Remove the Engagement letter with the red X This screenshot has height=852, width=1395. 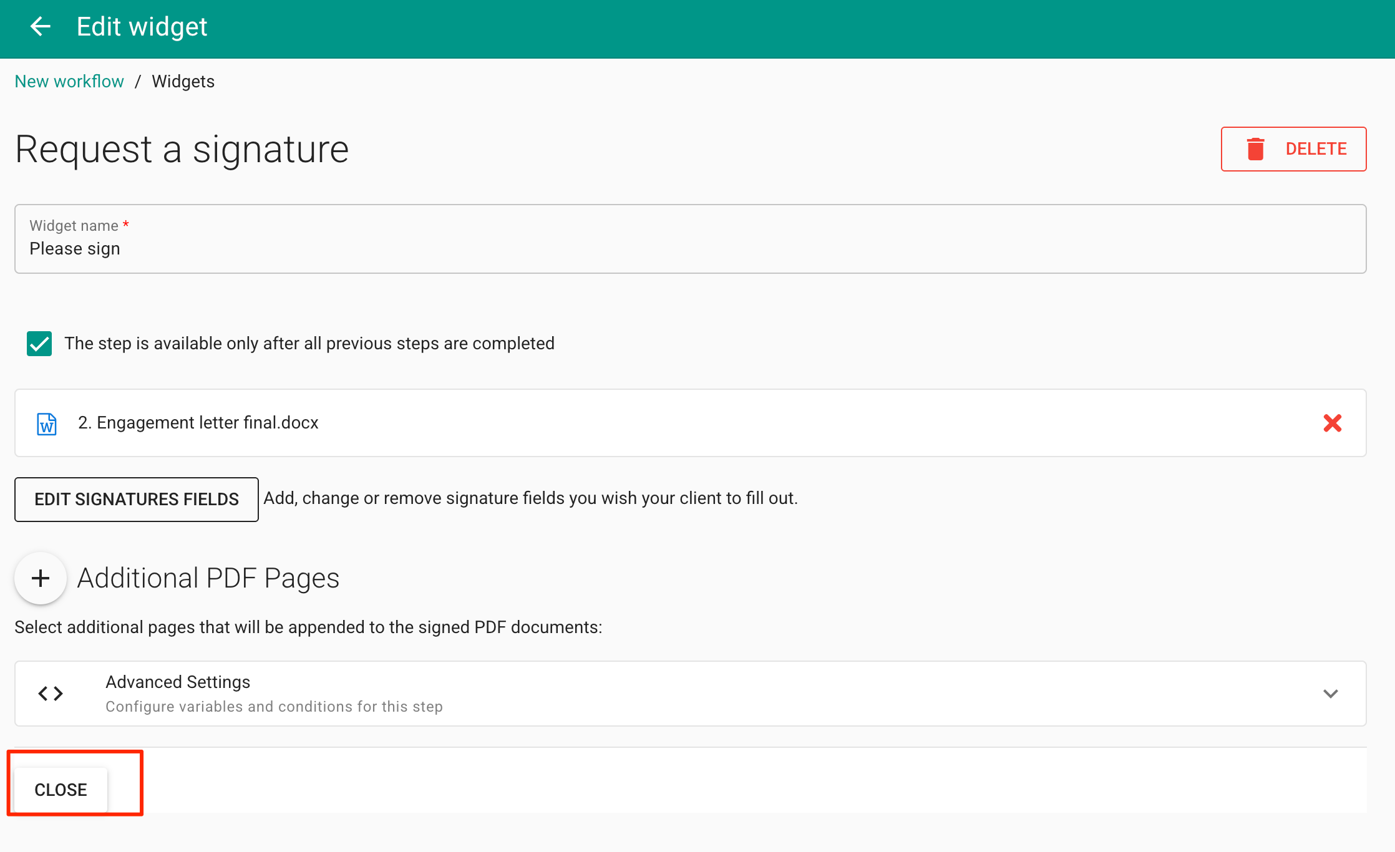[1332, 423]
